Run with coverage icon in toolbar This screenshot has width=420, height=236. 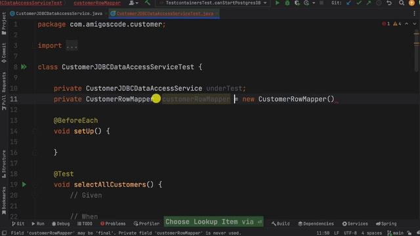(x=297, y=3)
